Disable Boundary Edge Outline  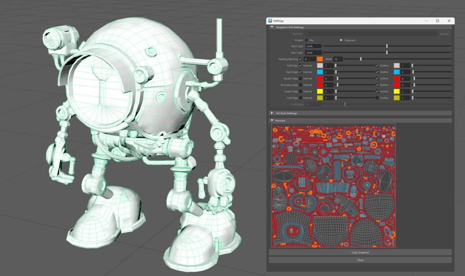[x=377, y=85]
